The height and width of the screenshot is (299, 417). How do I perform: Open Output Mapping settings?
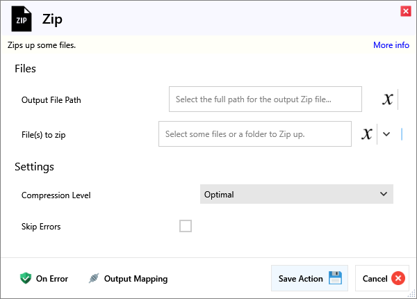click(136, 279)
